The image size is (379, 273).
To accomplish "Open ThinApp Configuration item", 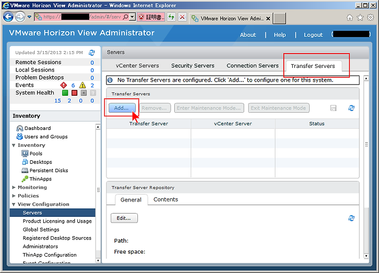I will [x=49, y=255].
